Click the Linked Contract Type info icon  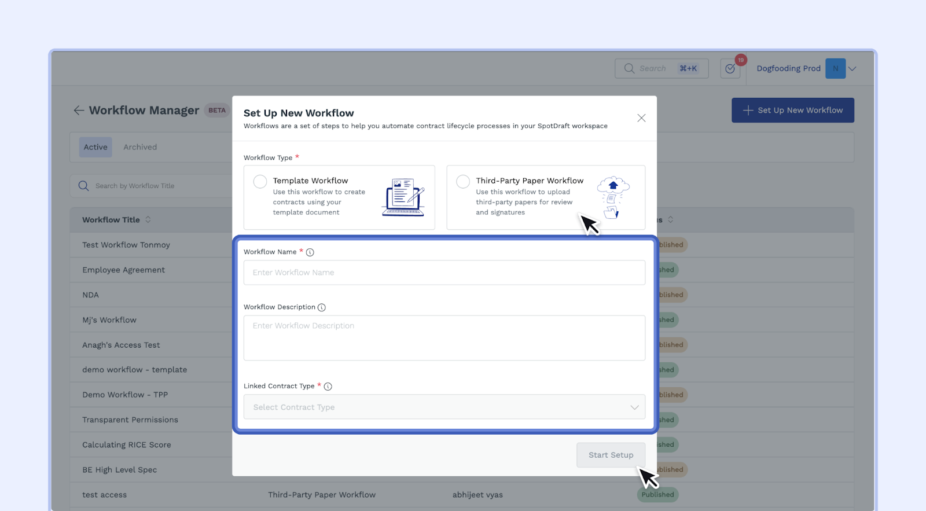328,387
